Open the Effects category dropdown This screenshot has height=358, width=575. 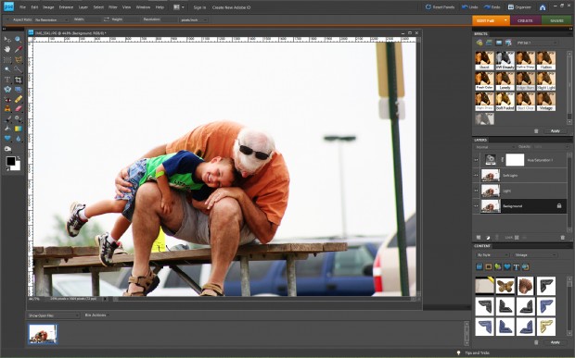click(x=537, y=43)
